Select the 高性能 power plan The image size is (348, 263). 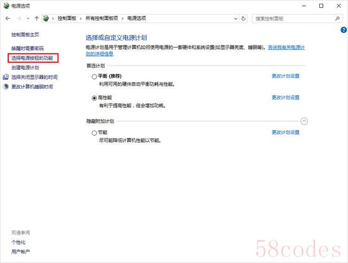coord(94,98)
